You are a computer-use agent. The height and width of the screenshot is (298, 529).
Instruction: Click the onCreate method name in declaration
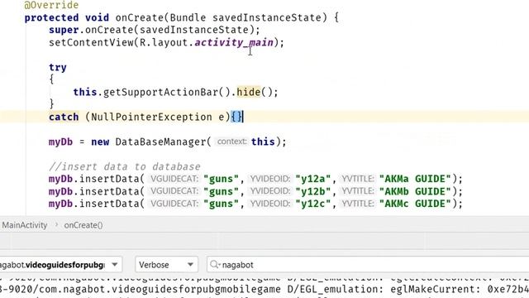(x=140, y=17)
